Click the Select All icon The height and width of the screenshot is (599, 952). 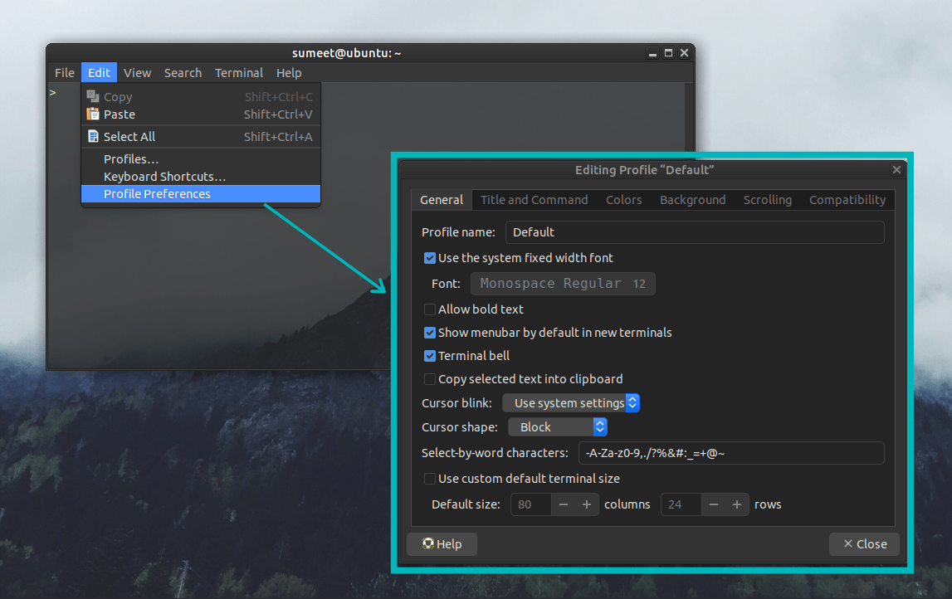94,136
